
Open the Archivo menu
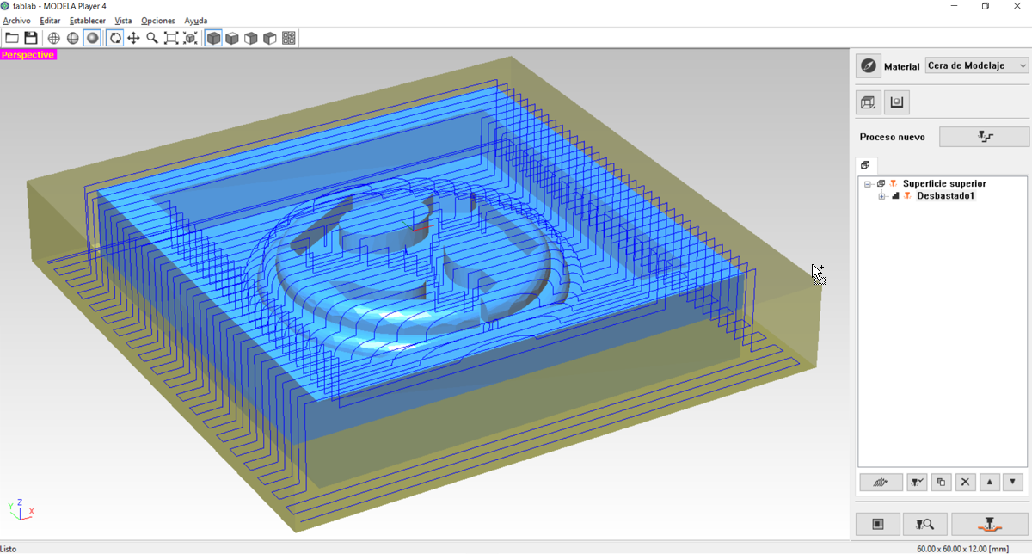17,21
